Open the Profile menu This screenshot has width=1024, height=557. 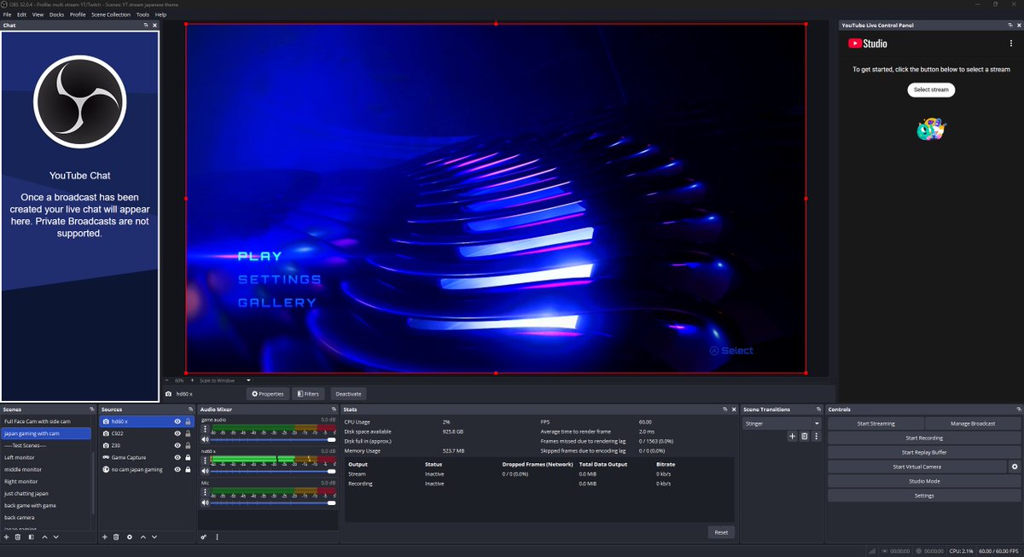point(78,15)
